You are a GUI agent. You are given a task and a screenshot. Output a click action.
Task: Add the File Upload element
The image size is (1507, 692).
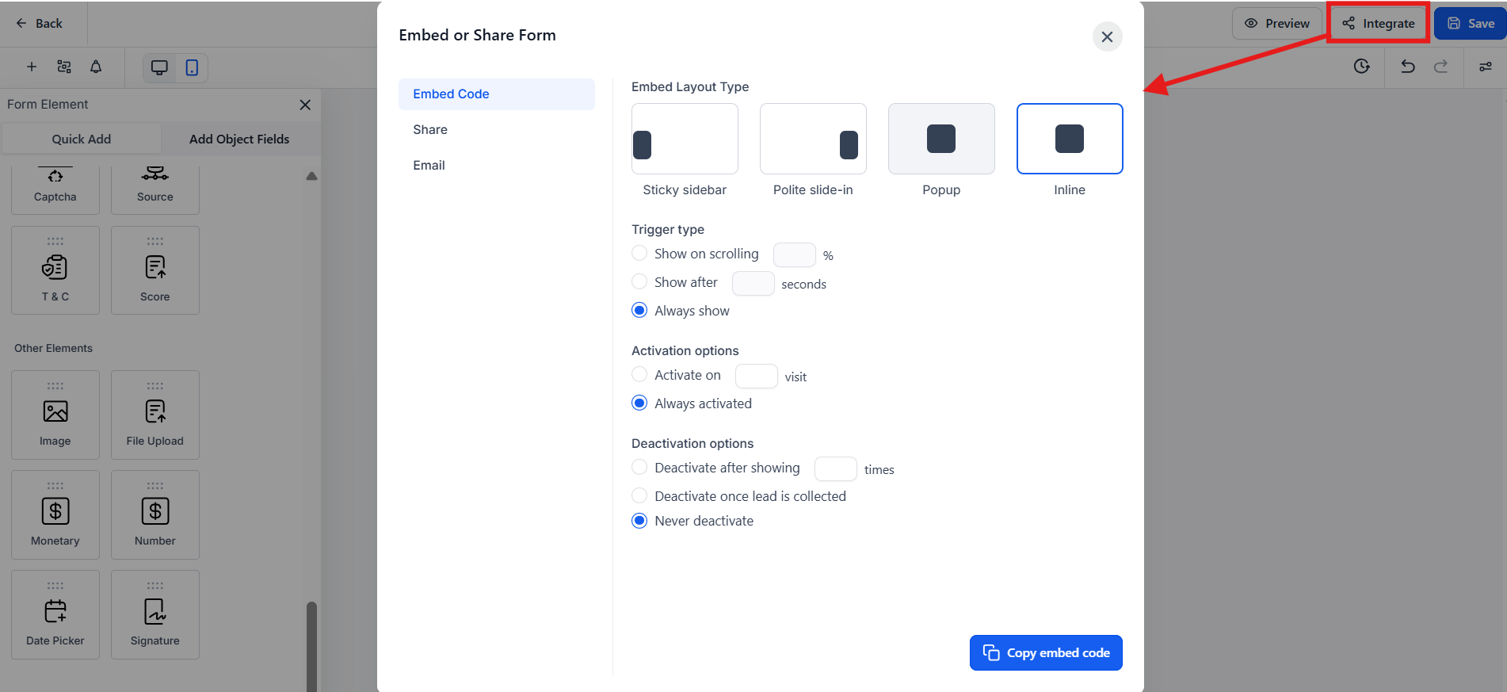(x=155, y=415)
